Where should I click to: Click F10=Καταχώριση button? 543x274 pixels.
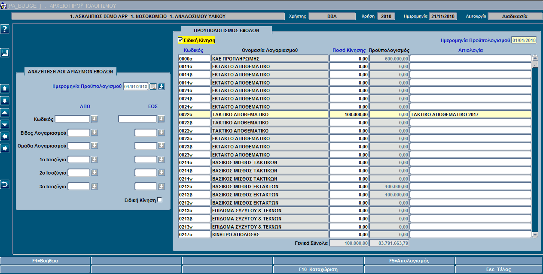tap(318, 269)
